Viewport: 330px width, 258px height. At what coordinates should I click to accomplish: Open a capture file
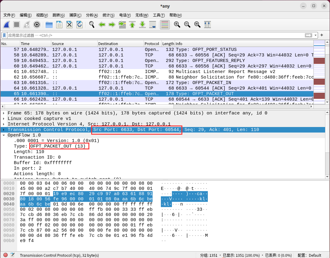(49, 25)
